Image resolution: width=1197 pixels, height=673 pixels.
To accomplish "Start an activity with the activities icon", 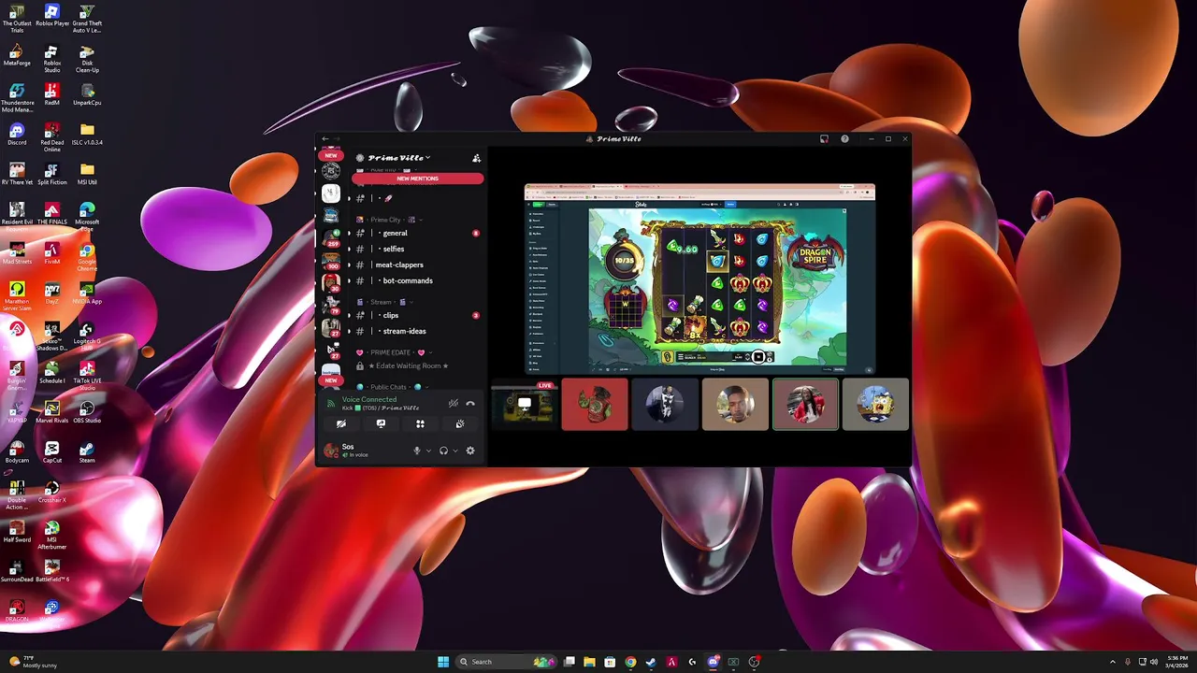I will click(x=420, y=423).
